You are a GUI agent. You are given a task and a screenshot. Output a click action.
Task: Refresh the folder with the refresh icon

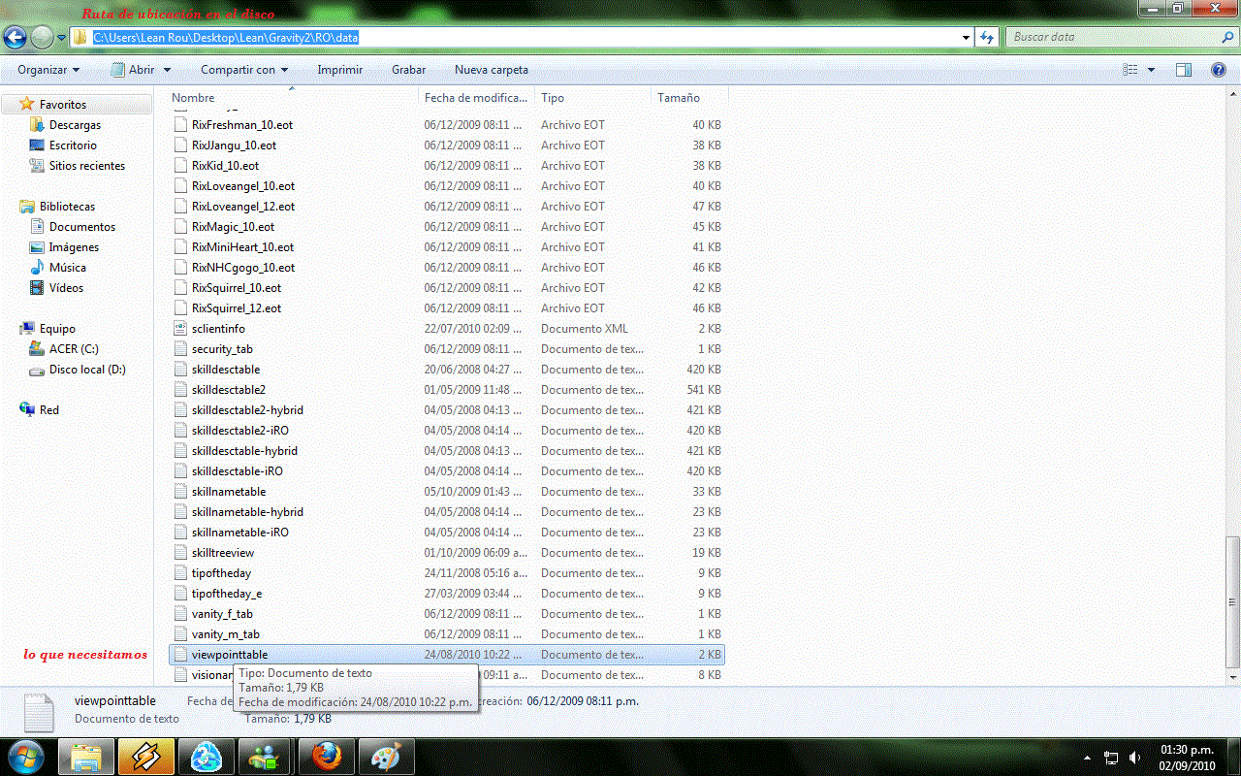(987, 38)
